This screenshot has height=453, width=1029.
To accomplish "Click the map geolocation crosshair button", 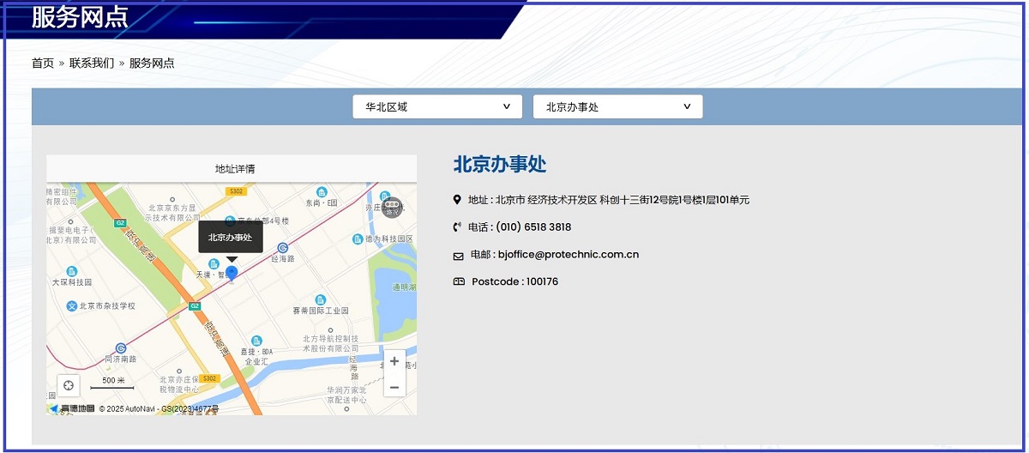I will point(69,386).
